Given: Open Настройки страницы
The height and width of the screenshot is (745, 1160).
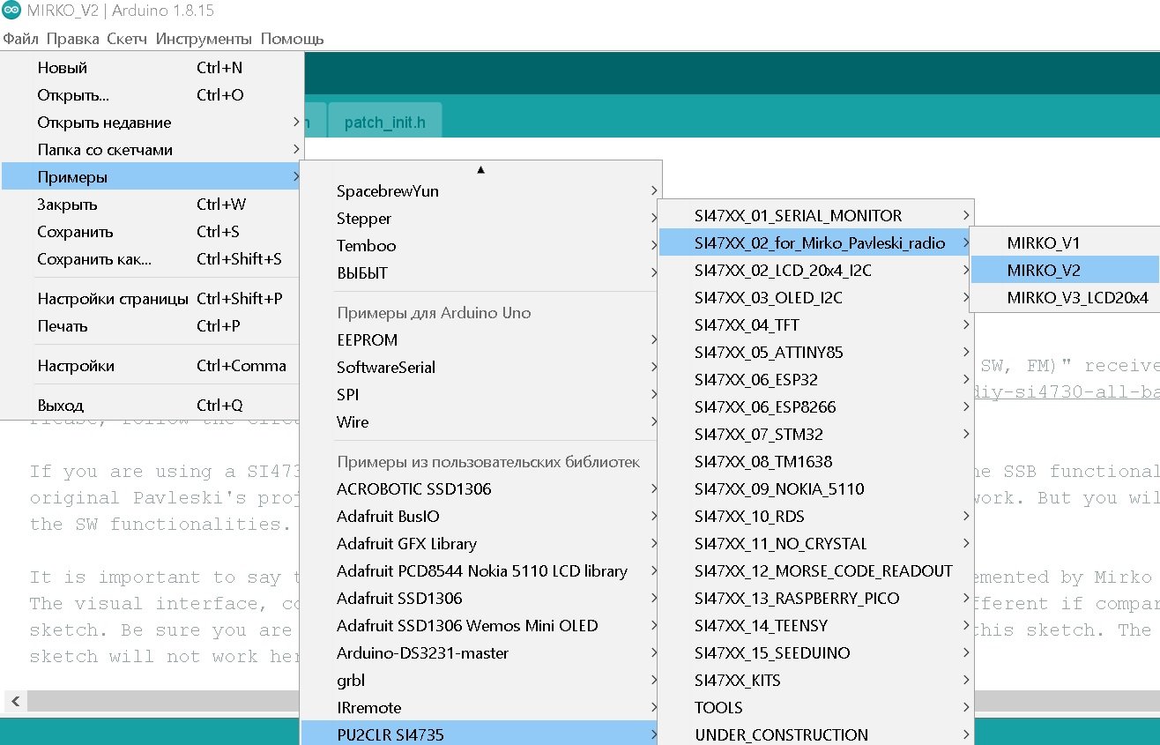Looking at the screenshot, I should [152, 299].
